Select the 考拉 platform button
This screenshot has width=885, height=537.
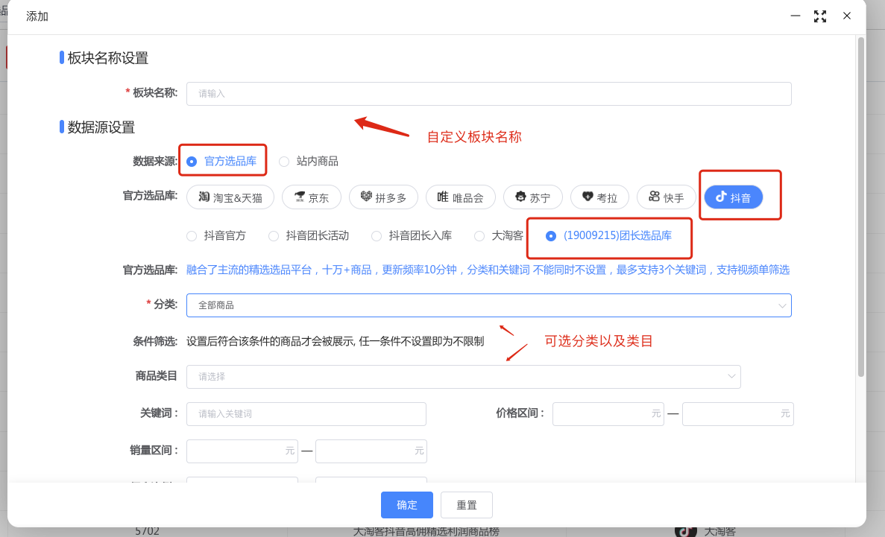pyautogui.click(x=599, y=197)
